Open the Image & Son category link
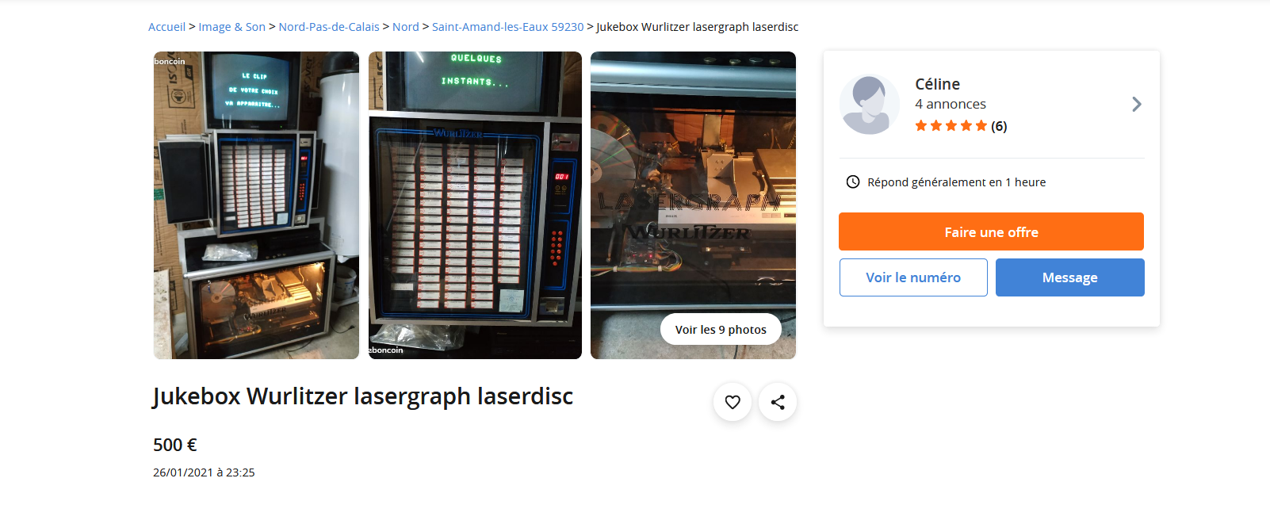The image size is (1270, 524). coord(231,27)
